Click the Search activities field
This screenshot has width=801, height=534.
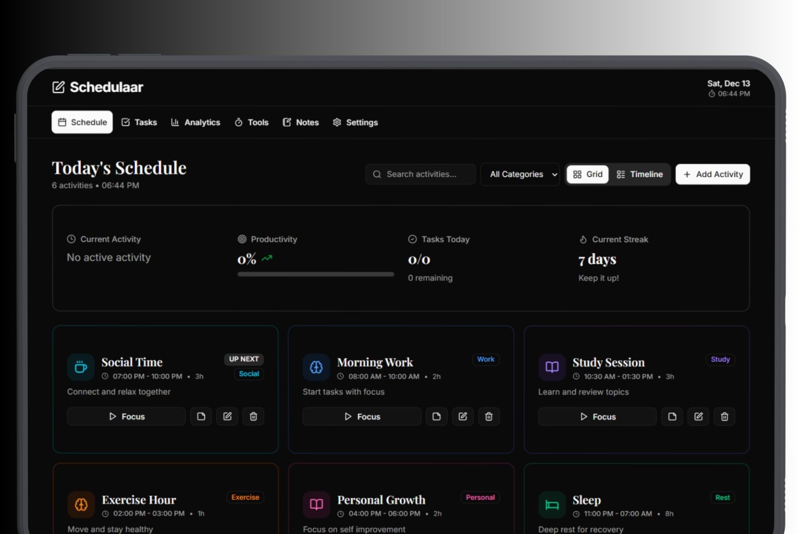click(x=421, y=174)
